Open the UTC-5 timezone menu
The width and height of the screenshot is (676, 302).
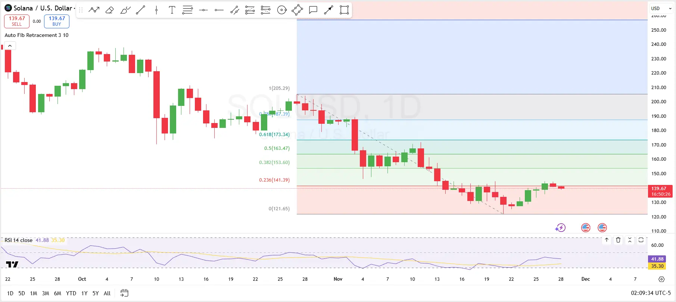click(x=651, y=293)
